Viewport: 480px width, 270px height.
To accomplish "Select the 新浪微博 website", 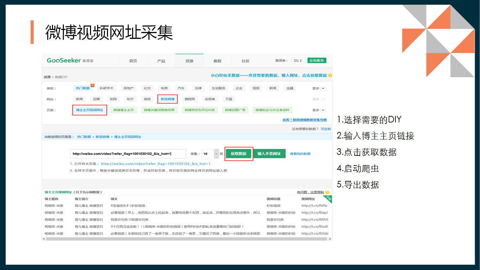I will click(x=167, y=99).
